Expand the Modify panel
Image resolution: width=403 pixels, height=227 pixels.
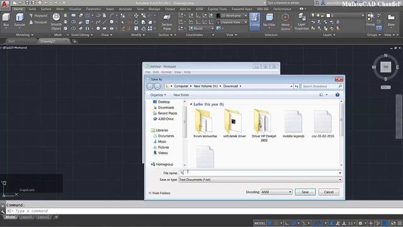[x=138, y=35]
